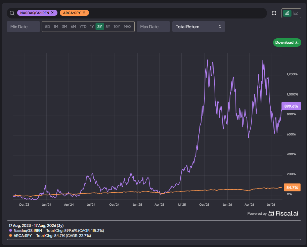Click the Download button

[x=287, y=42]
